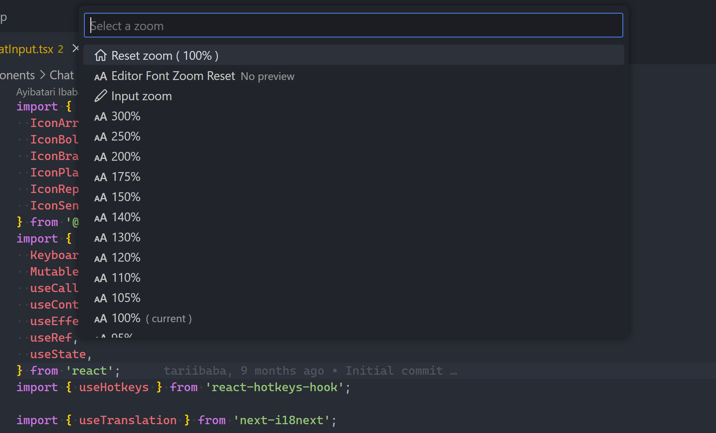Click the Reset zoom home icon
Image resolution: width=716 pixels, height=433 pixels.
(101, 55)
